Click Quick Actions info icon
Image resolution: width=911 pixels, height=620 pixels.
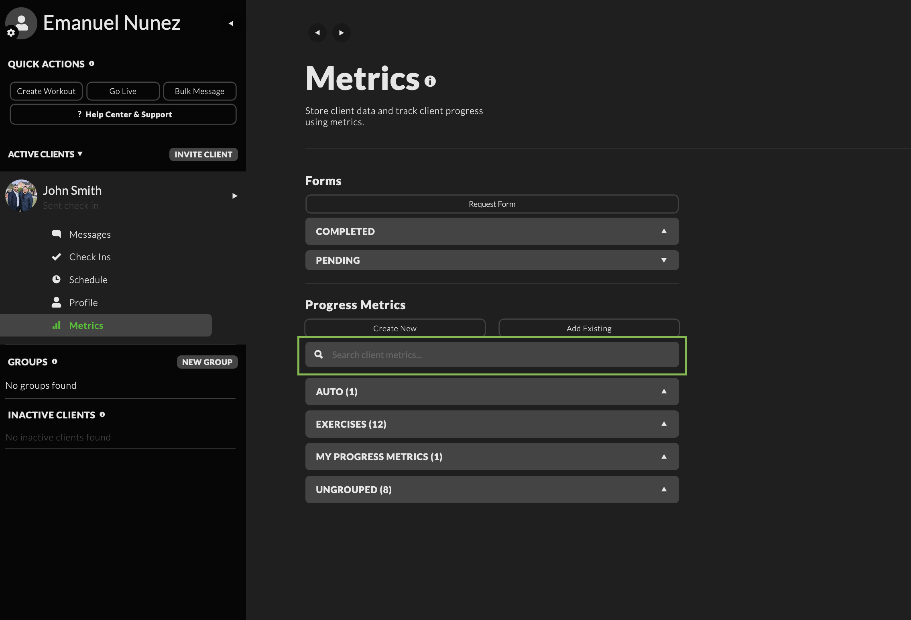coord(92,63)
